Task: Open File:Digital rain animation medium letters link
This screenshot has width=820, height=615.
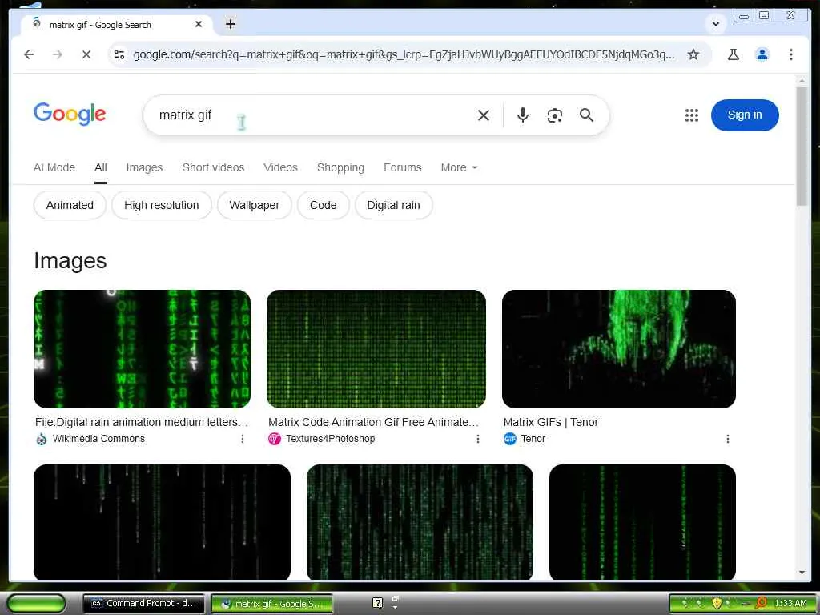Action: coord(142,422)
